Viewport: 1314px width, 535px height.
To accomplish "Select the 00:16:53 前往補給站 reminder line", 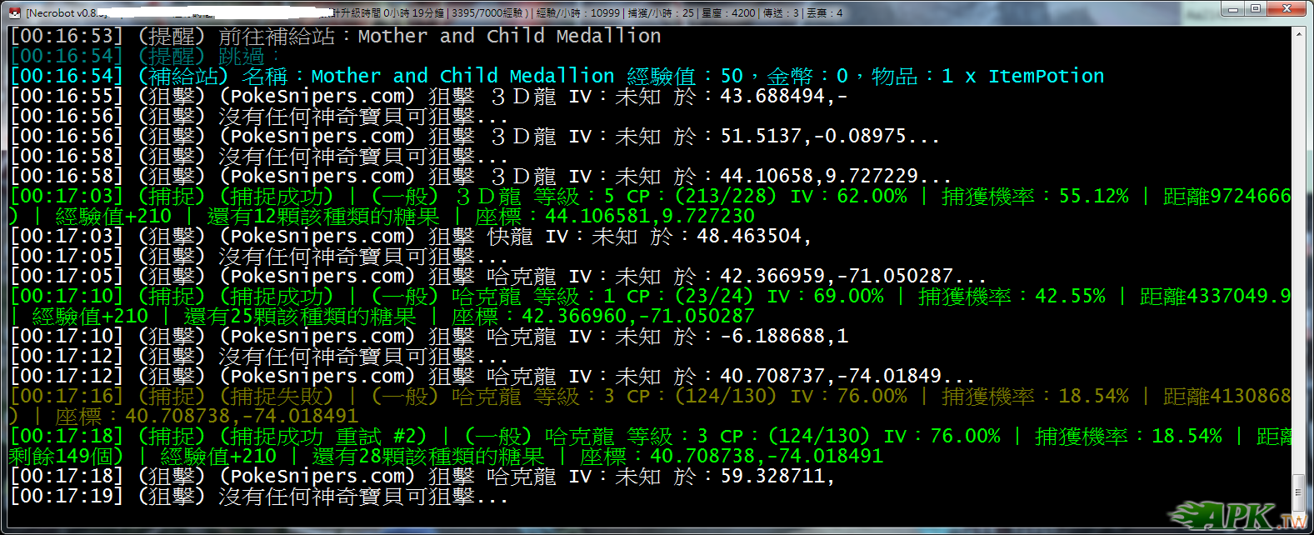I will coord(336,36).
